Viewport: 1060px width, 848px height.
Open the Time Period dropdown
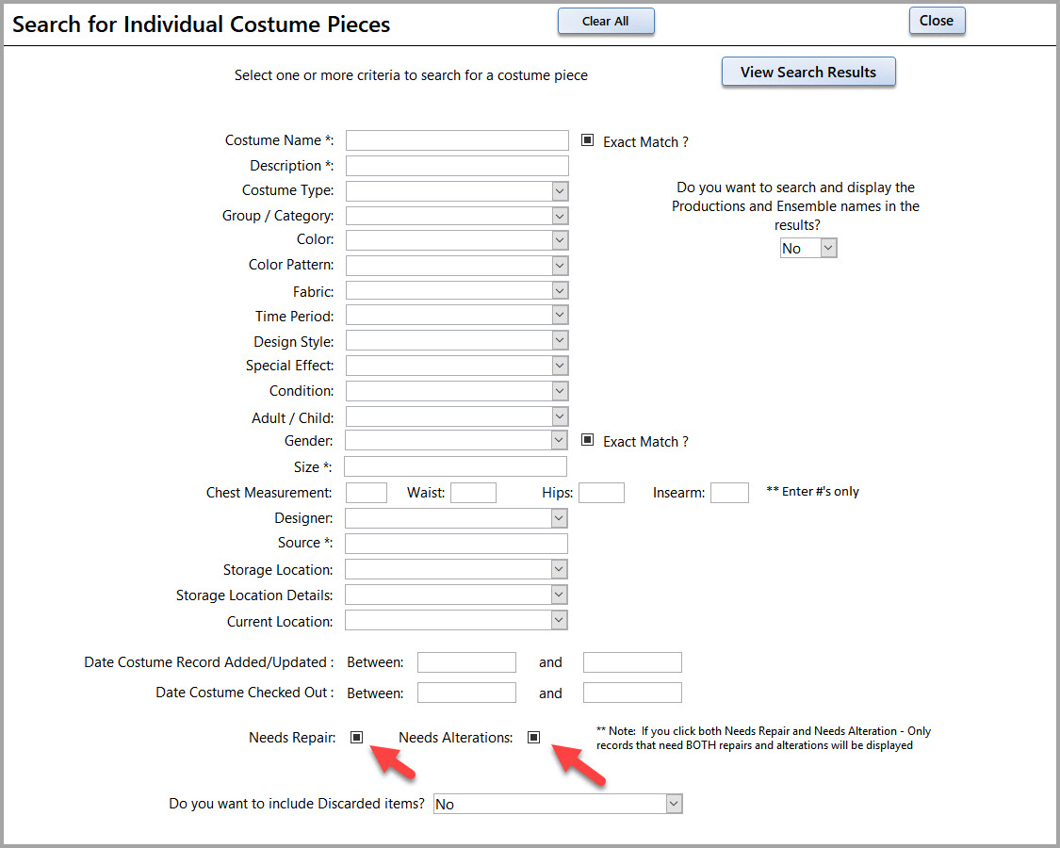(x=560, y=316)
